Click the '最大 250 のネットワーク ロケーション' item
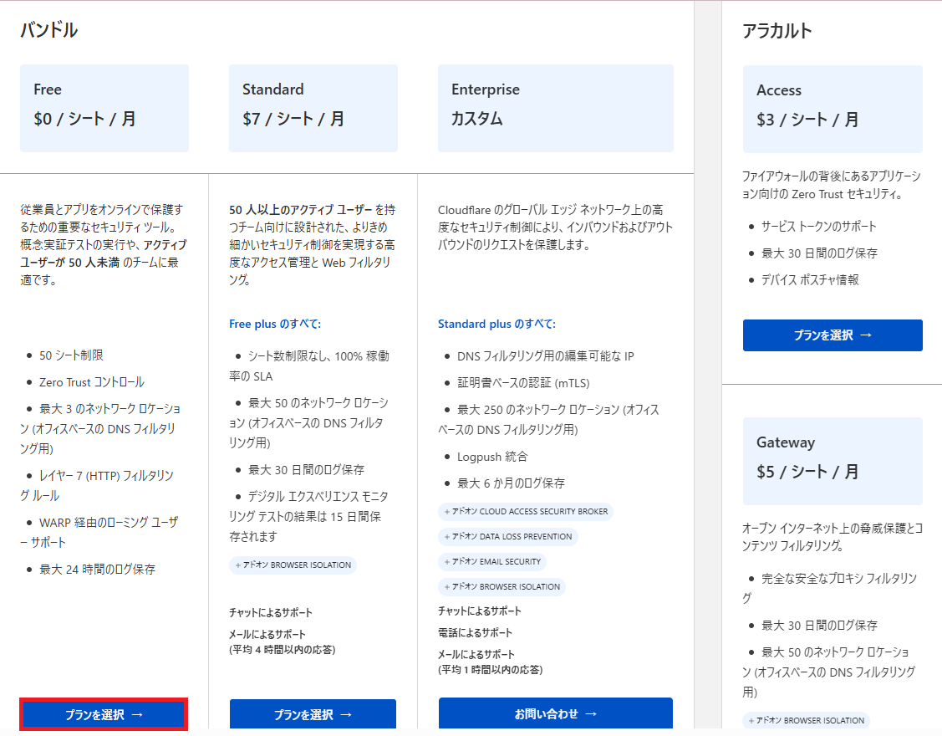942x736 pixels. [x=549, y=420]
